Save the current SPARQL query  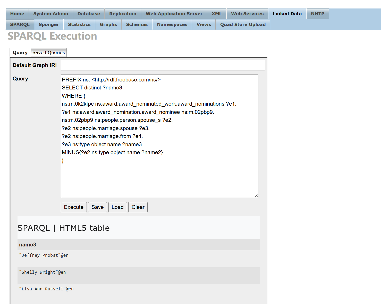pyautogui.click(x=97, y=207)
